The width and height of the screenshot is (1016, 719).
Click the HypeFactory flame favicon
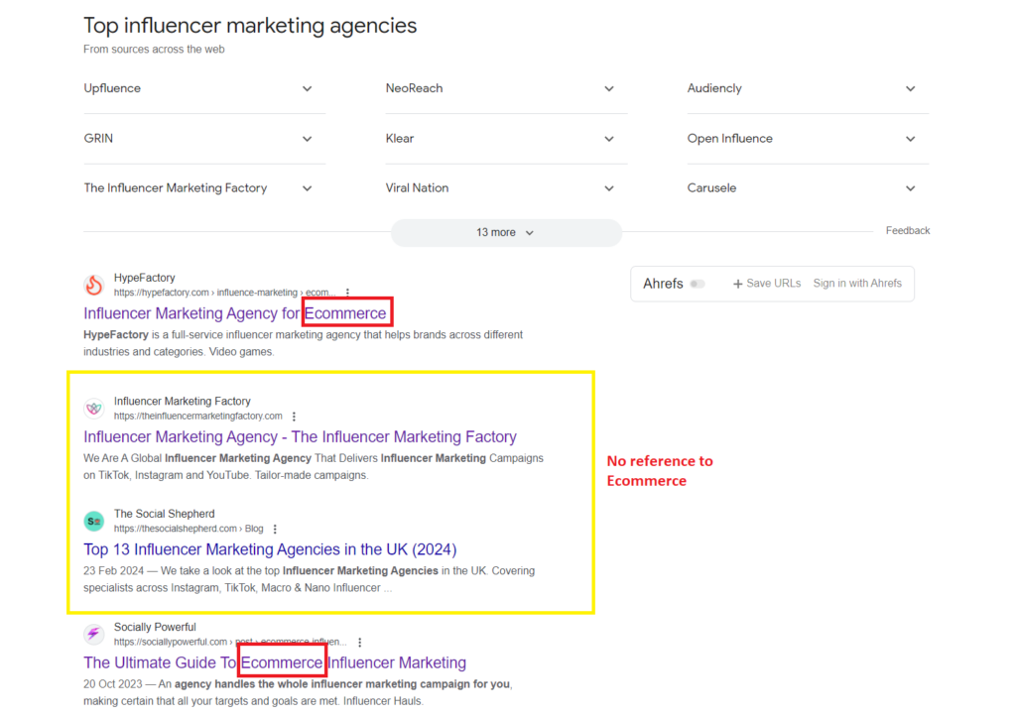[x=94, y=285]
